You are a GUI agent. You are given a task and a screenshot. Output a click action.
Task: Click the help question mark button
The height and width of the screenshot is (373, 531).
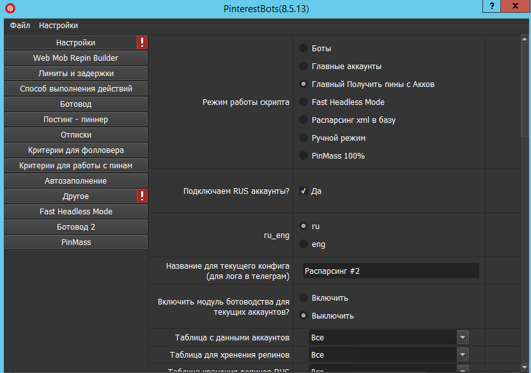[x=492, y=6]
